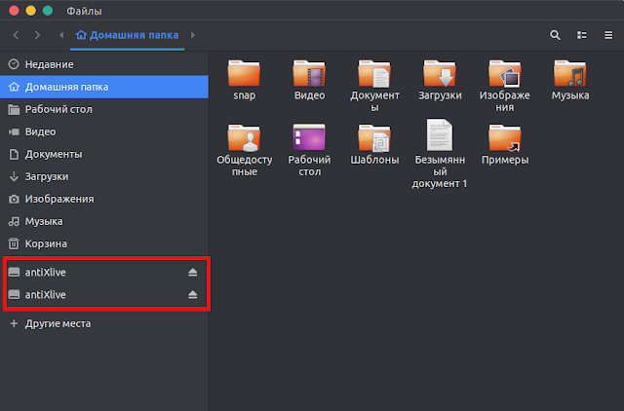Select Недавние in the sidebar
Screen dimensions: 624x411
pyautogui.click(x=104, y=64)
